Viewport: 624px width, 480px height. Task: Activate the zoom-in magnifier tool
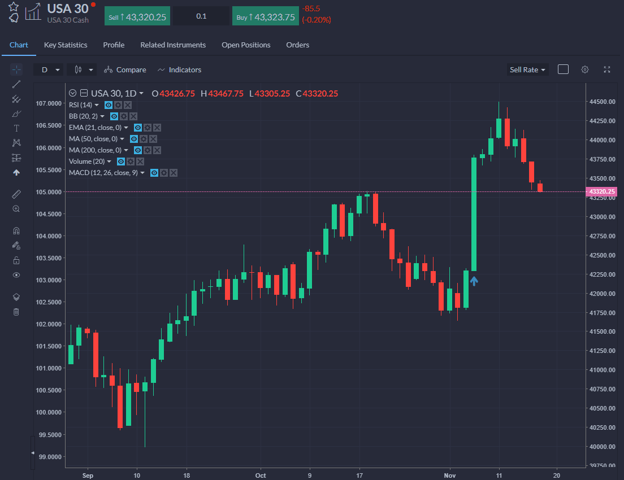16,208
